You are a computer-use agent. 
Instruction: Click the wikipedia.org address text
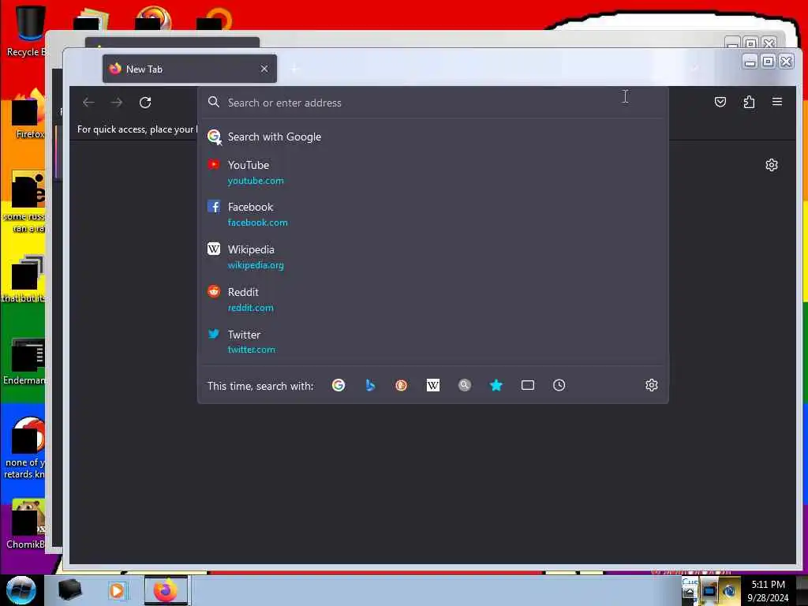(256, 265)
